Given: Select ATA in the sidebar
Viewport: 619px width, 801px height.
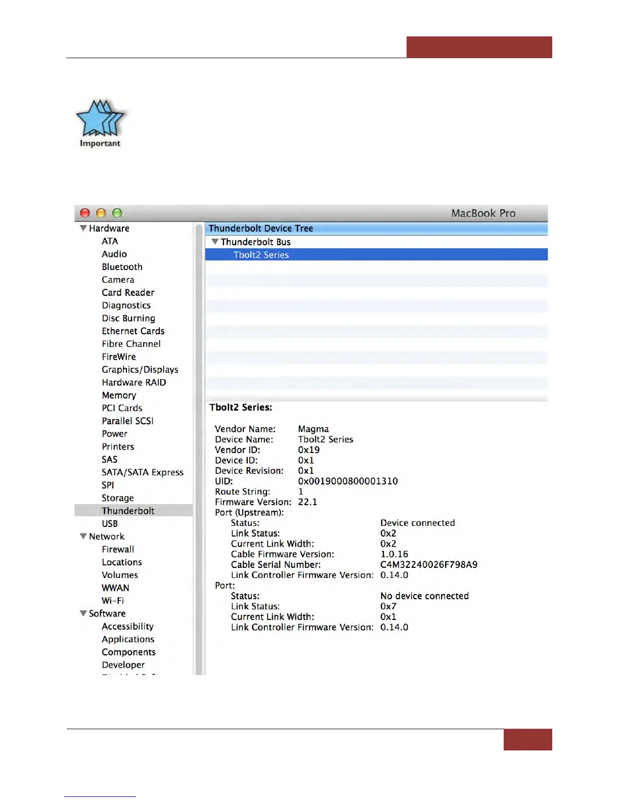Looking at the screenshot, I should coord(110,241).
